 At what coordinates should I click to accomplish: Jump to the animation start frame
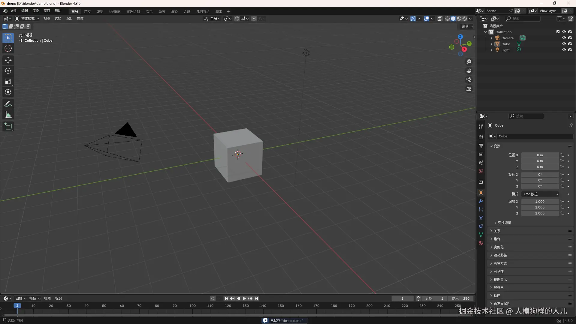(x=226, y=298)
